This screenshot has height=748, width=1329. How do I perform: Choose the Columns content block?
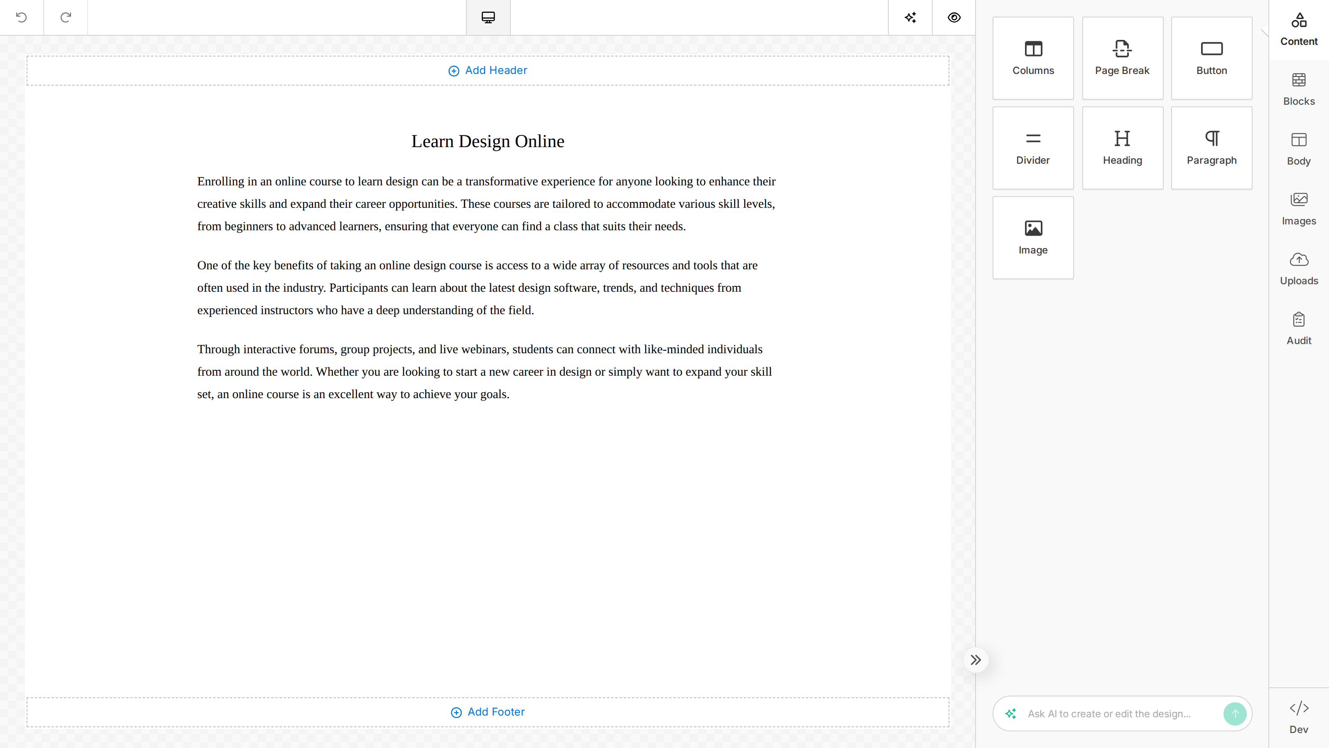1033,58
